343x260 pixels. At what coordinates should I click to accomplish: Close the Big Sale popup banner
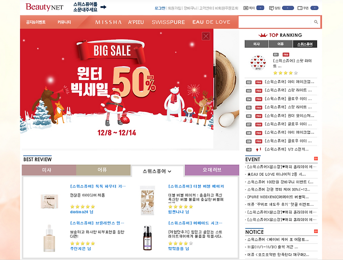(206, 36)
